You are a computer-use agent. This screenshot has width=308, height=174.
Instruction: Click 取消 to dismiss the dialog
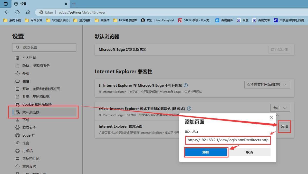click(x=249, y=152)
